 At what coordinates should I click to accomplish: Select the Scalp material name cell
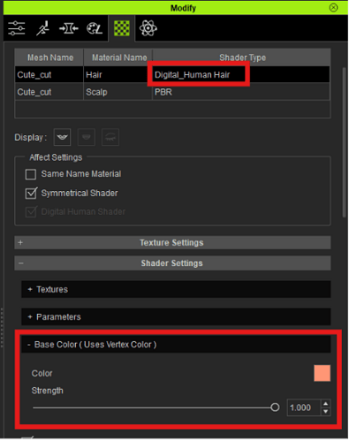[118, 92]
